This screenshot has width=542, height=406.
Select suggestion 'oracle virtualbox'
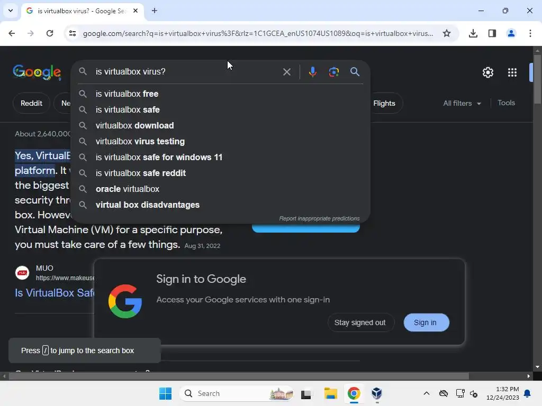coord(220,189)
